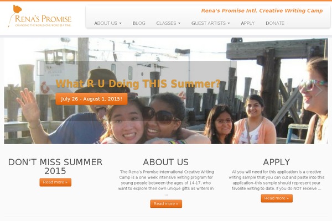Expand the Classes dropdown menu
Screen dimensions: 332x221
click(x=168, y=23)
